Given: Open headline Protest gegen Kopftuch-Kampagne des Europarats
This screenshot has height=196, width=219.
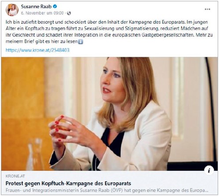Looking at the screenshot, I should click(x=68, y=183).
